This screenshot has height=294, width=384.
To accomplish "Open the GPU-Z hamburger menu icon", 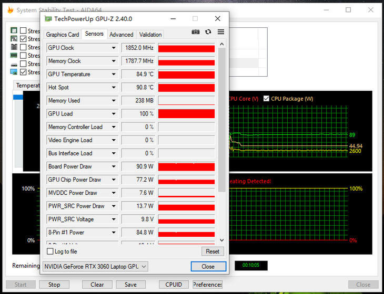I will [221, 32].
